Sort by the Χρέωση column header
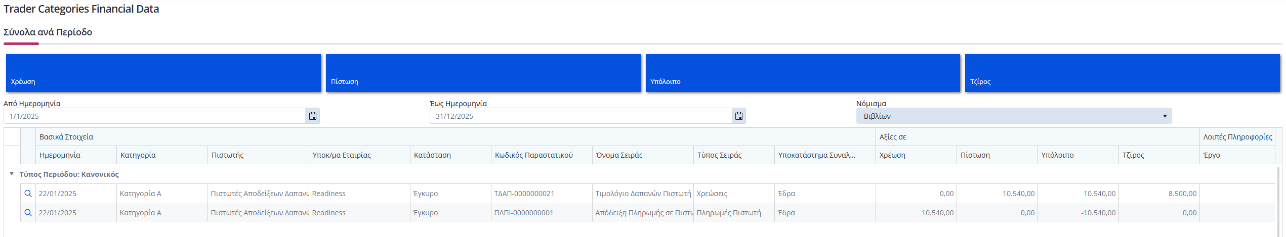1286x237 pixels. click(x=916, y=155)
